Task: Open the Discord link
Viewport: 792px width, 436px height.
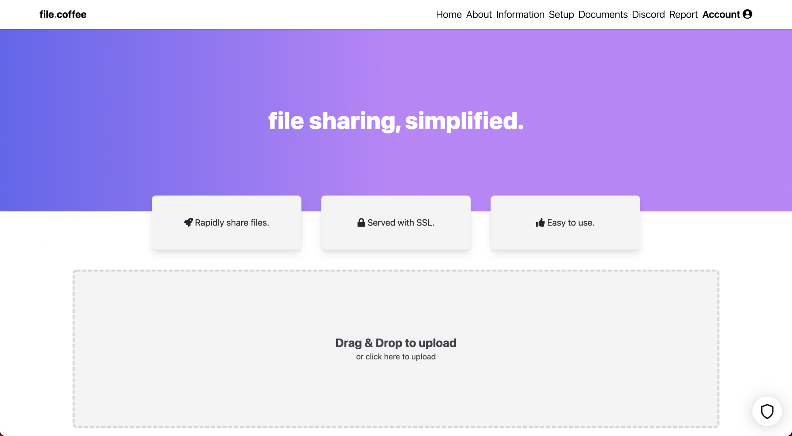Action: [648, 15]
